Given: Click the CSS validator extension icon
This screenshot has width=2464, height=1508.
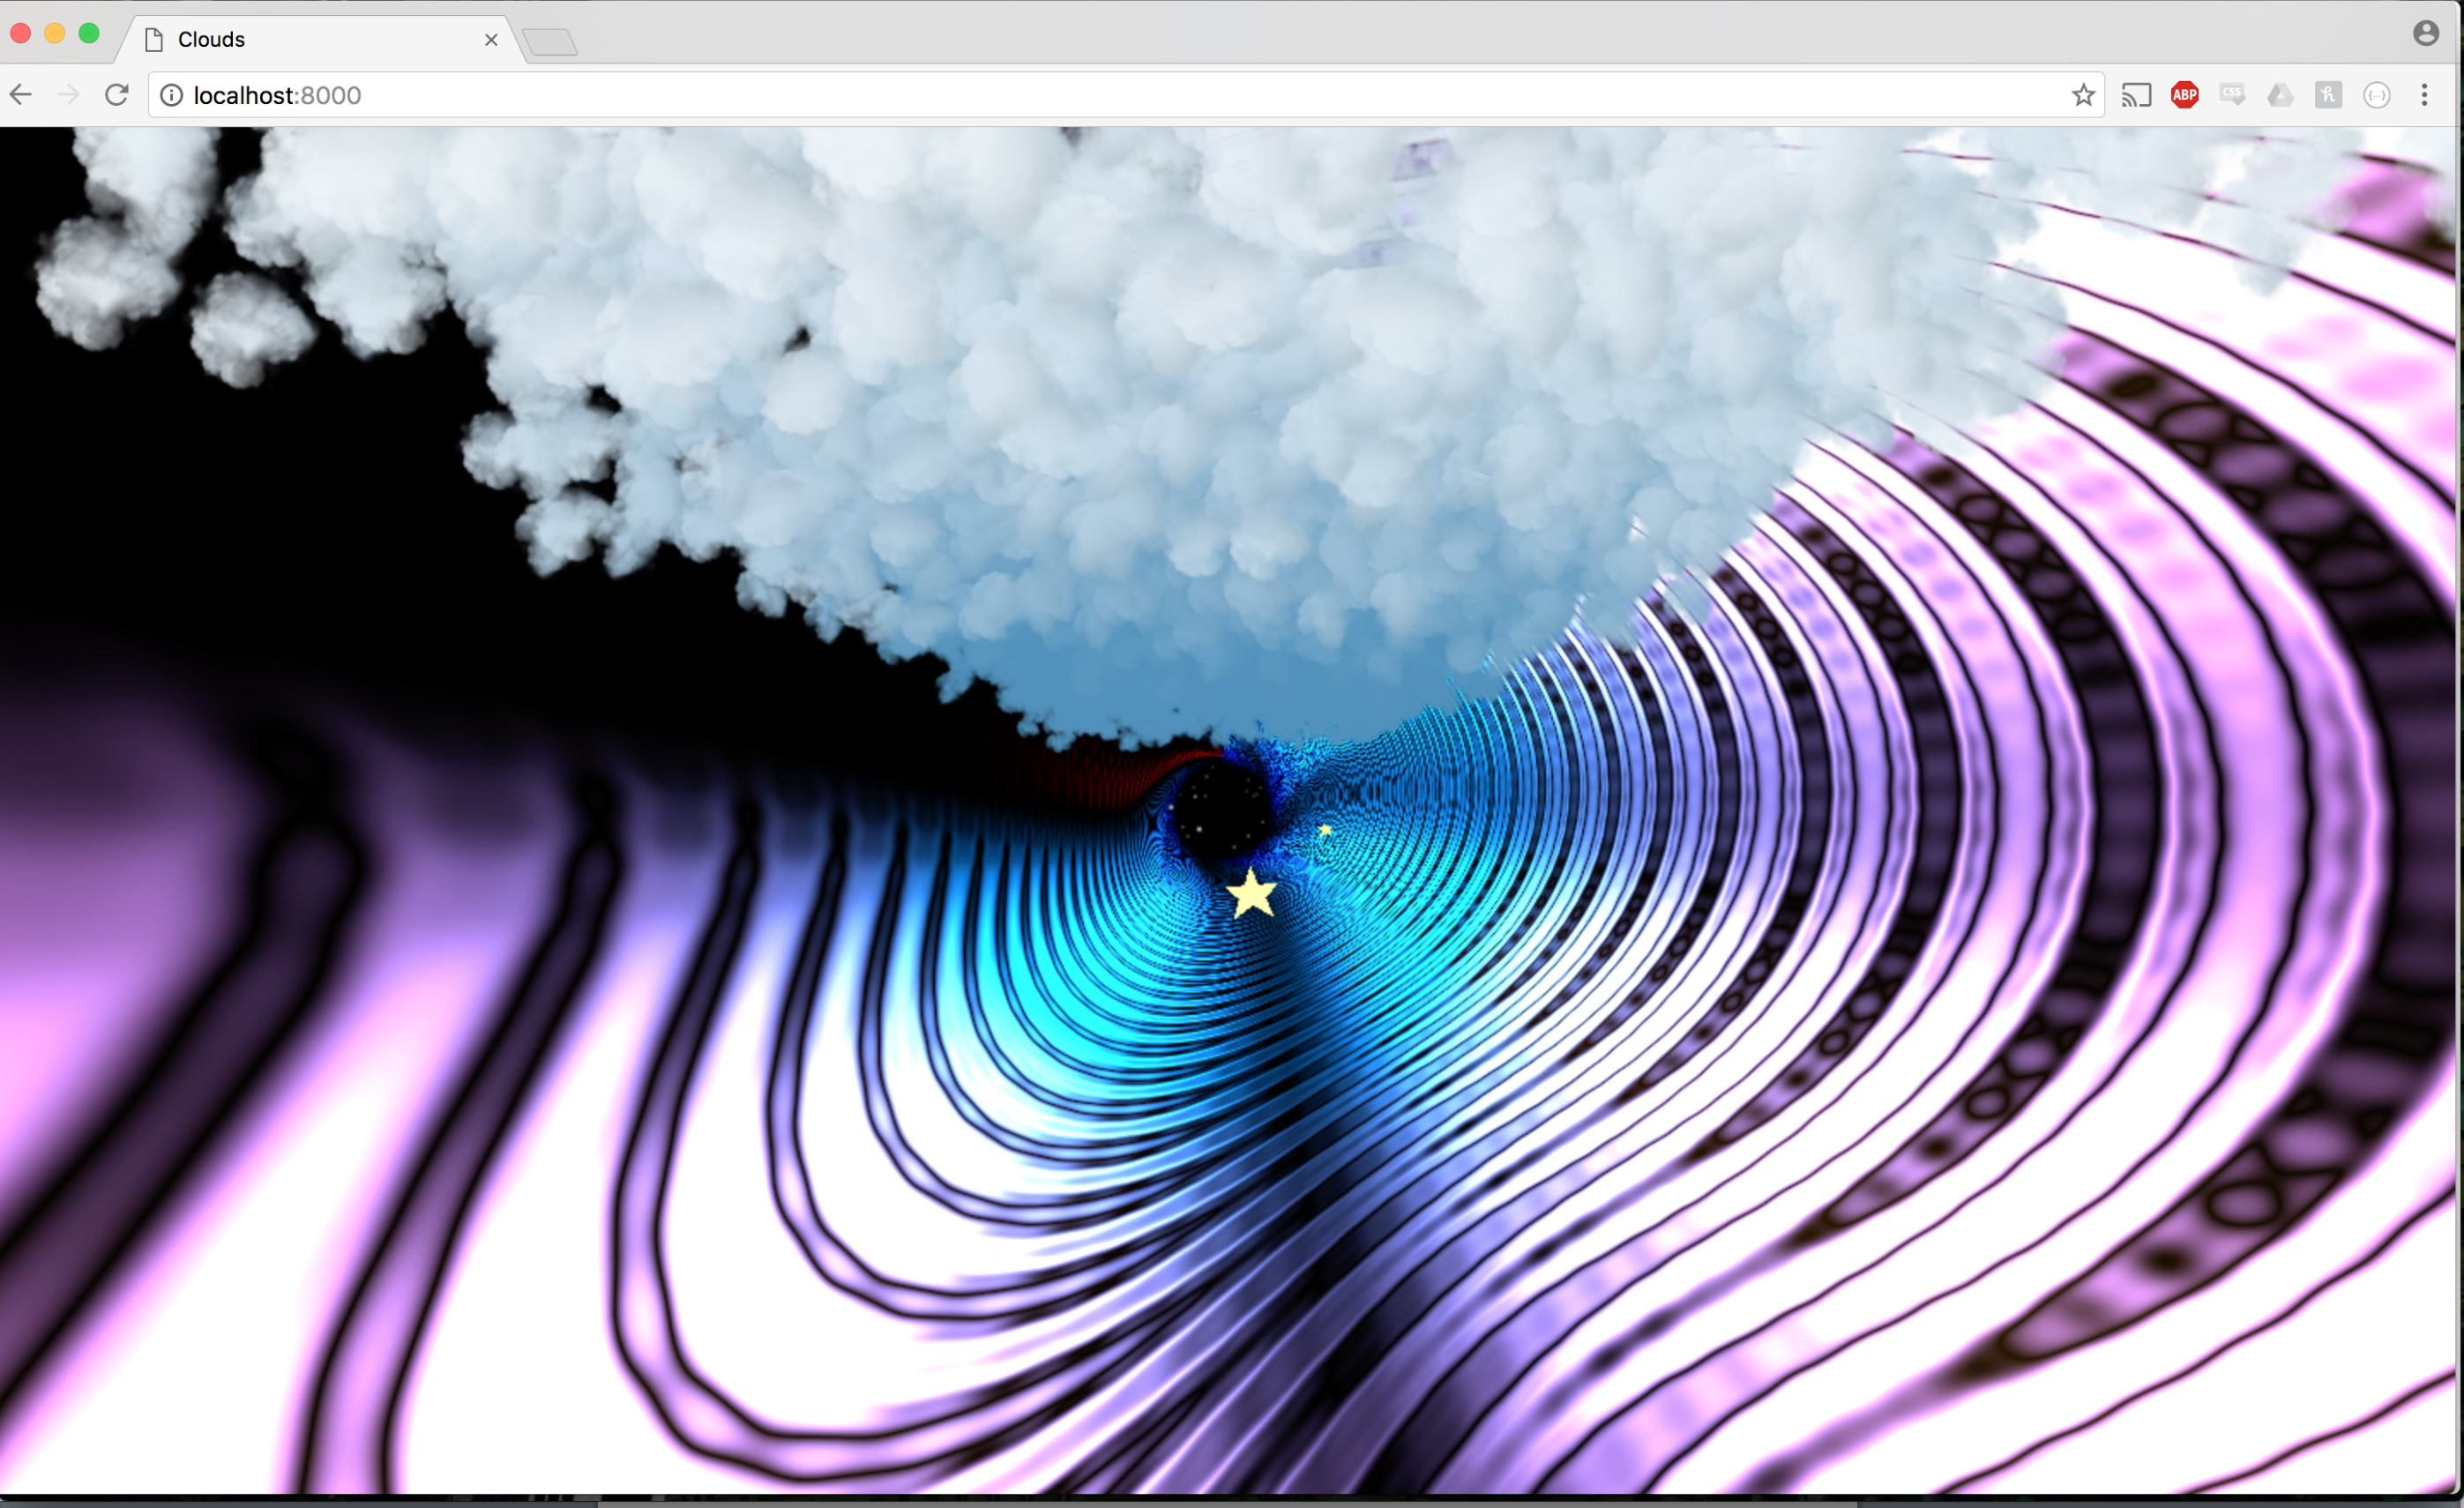Looking at the screenshot, I should click(2232, 95).
